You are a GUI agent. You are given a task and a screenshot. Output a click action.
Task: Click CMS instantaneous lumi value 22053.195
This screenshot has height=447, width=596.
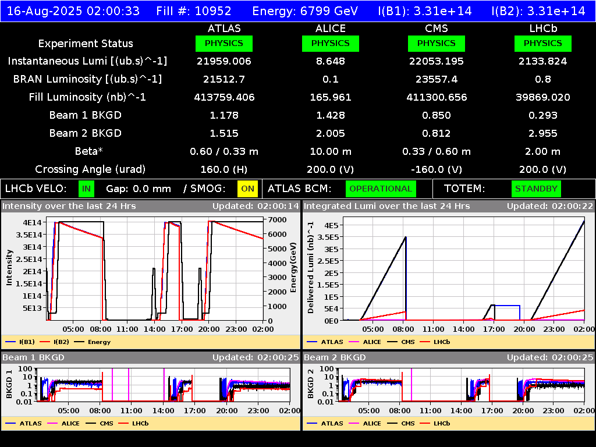[x=437, y=61]
